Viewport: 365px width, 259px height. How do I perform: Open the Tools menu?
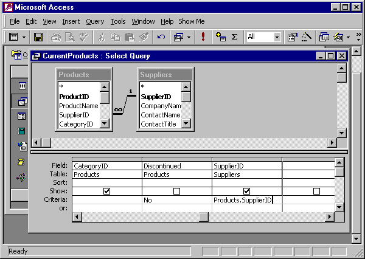tap(118, 21)
